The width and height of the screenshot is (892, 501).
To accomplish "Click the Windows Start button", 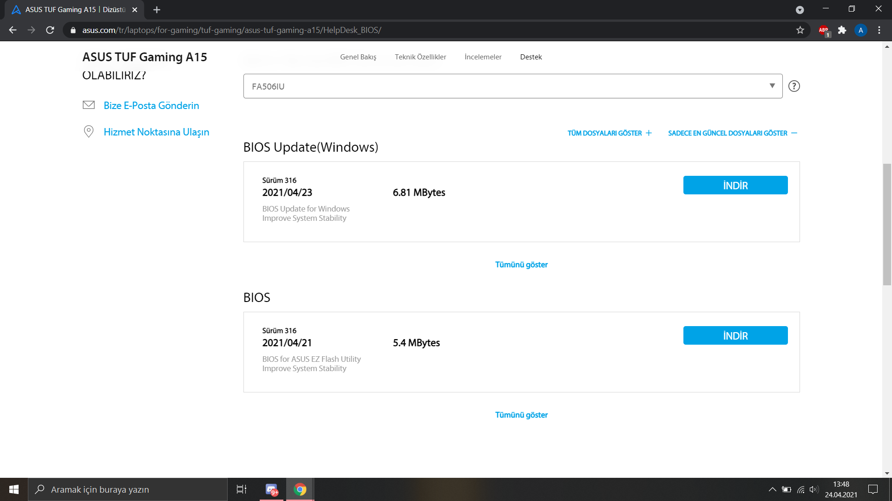I will [x=14, y=489].
